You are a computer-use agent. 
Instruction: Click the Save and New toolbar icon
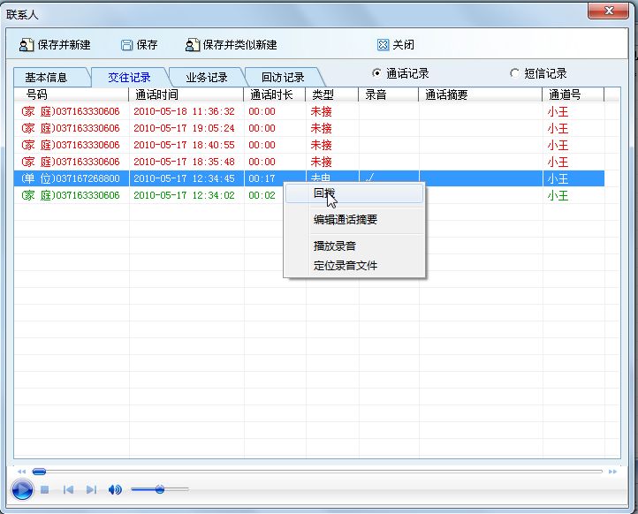[x=27, y=45]
